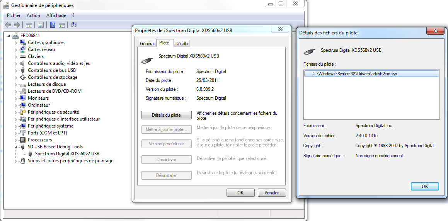Close the Détails des fichiers du pilote dialog
The image size is (448, 221).
click(x=436, y=31)
